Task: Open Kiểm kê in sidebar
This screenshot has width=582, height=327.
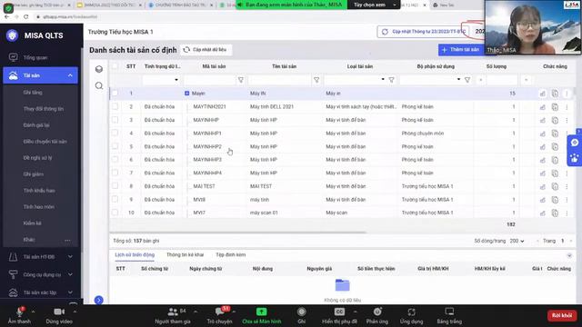Action: [33, 223]
